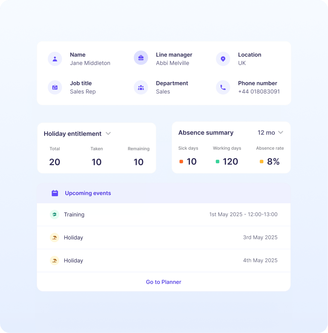
Task: Expand the Holiday entitlement dropdown chevron
Action: point(108,133)
